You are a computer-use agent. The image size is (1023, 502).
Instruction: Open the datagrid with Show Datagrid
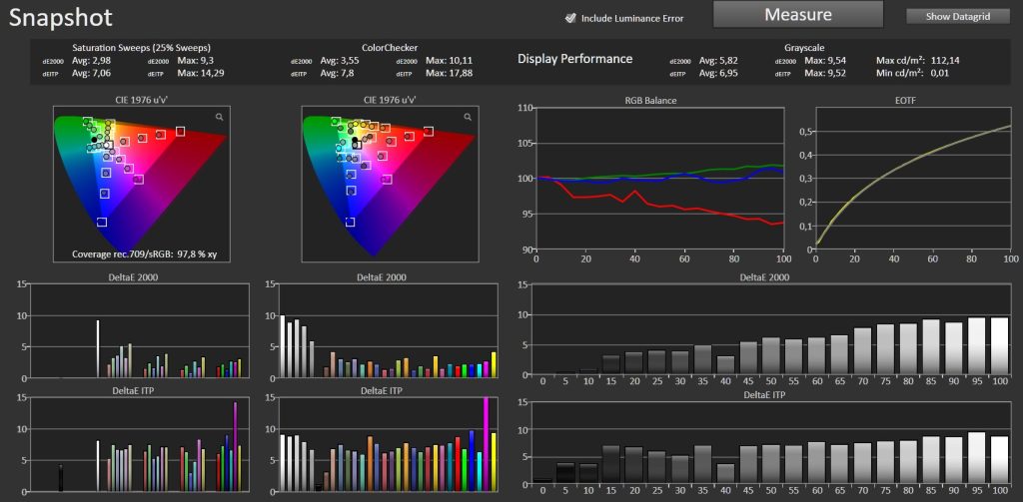tap(958, 16)
